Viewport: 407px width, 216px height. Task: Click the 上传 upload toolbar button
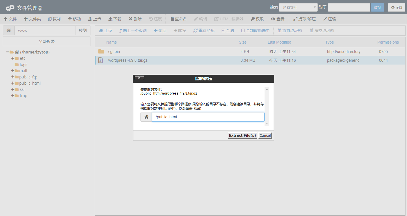coord(94,19)
